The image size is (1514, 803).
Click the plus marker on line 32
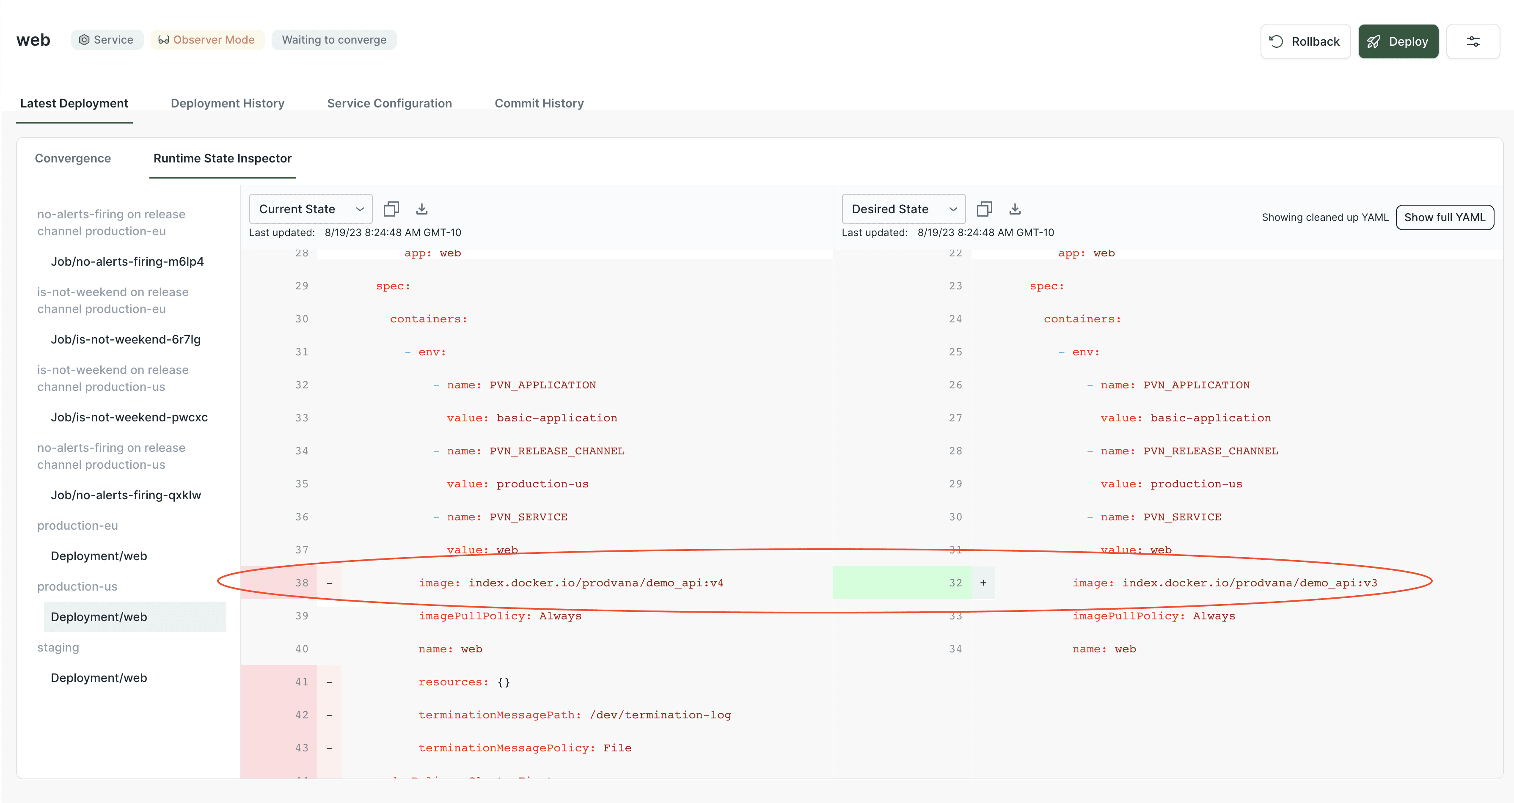tap(983, 583)
